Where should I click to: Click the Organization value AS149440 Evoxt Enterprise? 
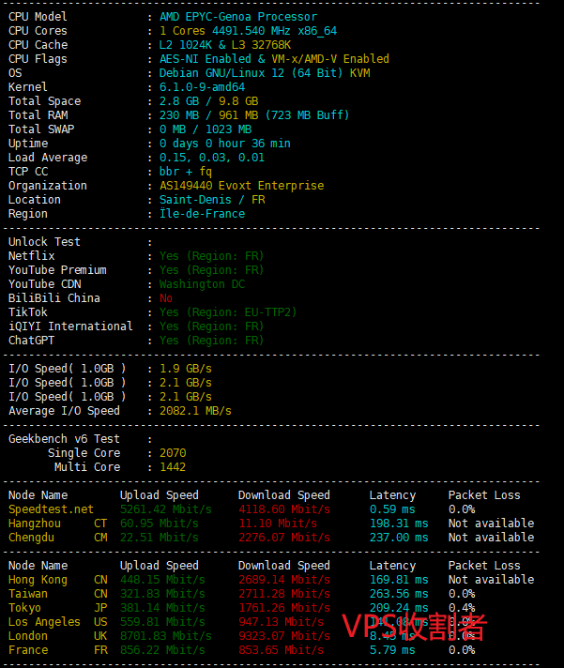point(244,186)
